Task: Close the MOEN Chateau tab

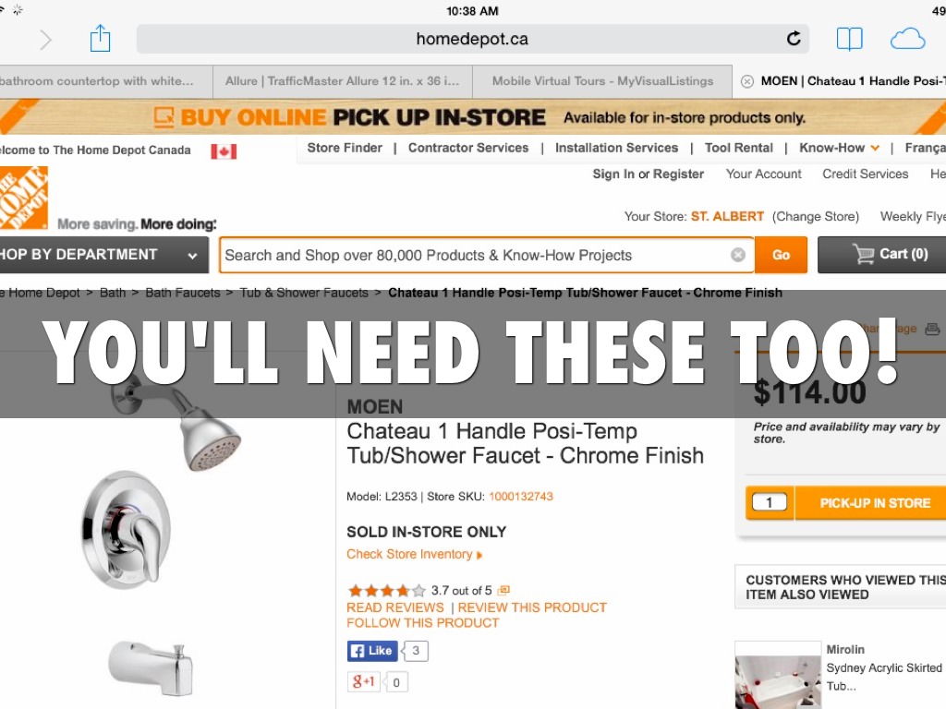Action: (746, 81)
